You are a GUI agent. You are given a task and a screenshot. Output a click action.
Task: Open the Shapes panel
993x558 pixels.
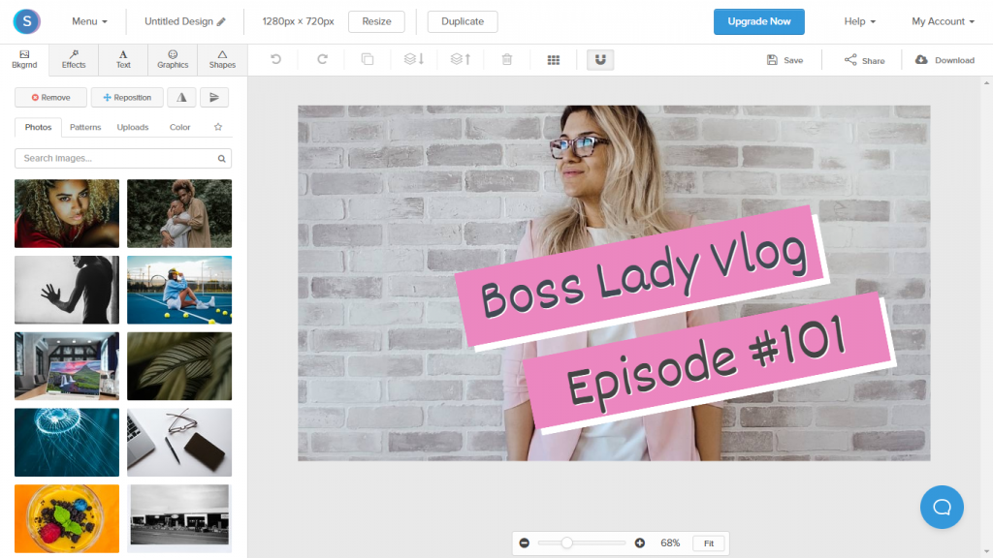point(221,59)
